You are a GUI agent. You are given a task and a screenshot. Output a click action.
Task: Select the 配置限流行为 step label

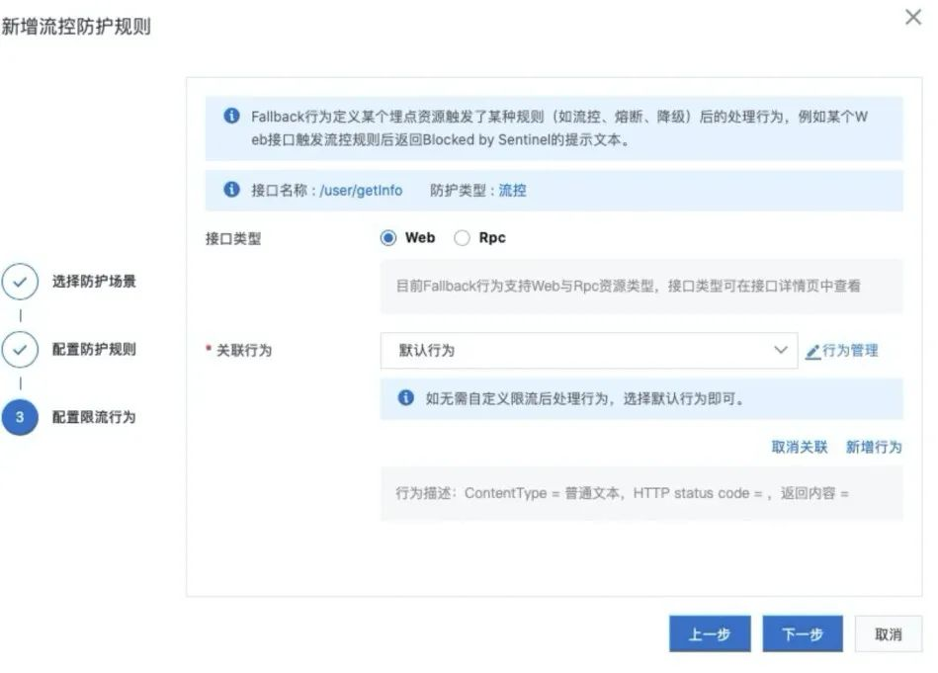coord(94,417)
